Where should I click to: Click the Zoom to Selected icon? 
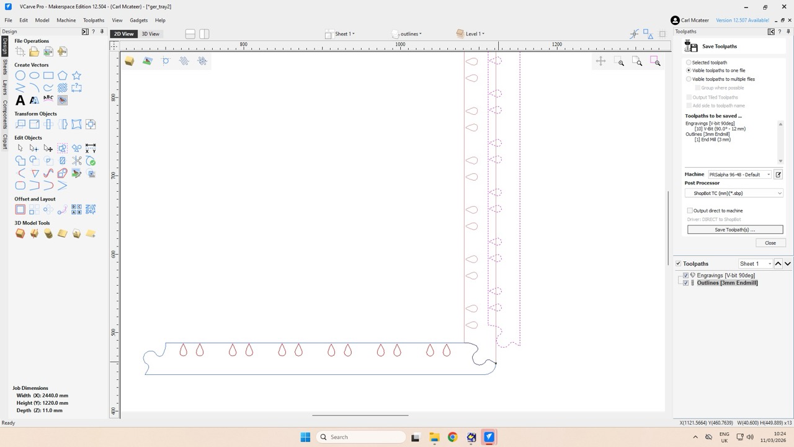pyautogui.click(x=655, y=61)
